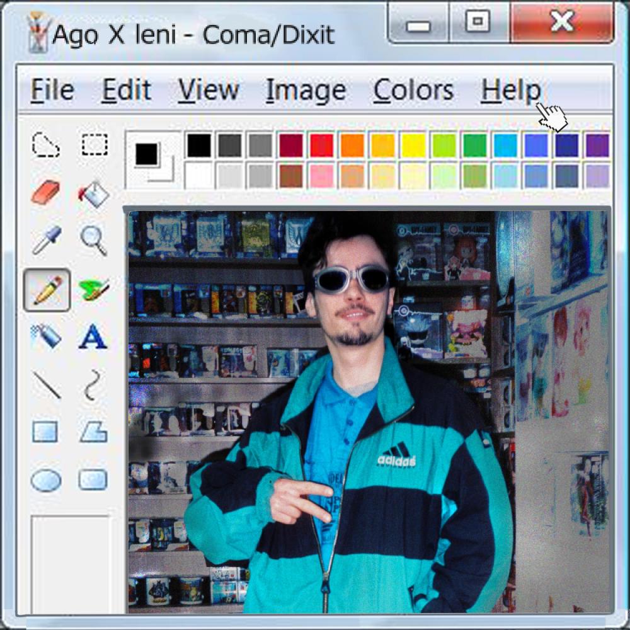This screenshot has height=630, width=630.
Task: Select the Line tool
Action: pyautogui.click(x=47, y=386)
